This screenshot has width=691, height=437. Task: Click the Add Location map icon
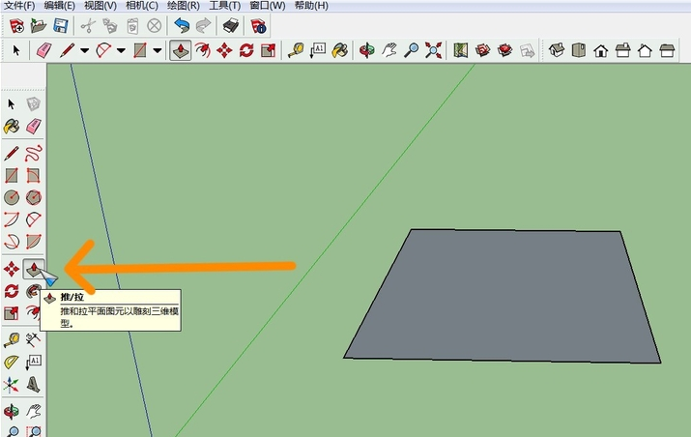pyautogui.click(x=461, y=50)
